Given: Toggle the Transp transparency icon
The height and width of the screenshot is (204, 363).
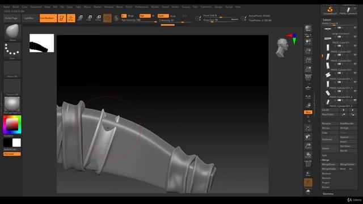Looking at the screenshot, I should [308, 173].
